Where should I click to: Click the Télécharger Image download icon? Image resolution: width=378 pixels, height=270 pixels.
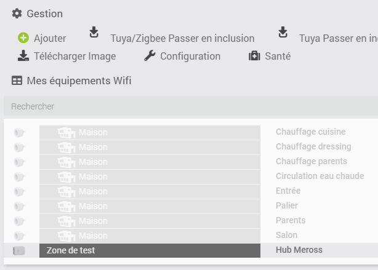[x=23, y=55]
